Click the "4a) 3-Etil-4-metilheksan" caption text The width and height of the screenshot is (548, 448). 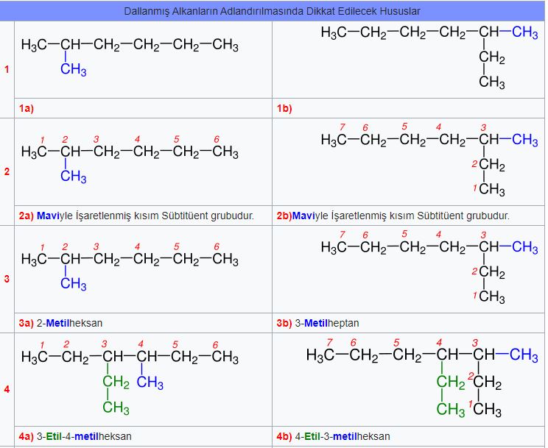tap(75, 436)
